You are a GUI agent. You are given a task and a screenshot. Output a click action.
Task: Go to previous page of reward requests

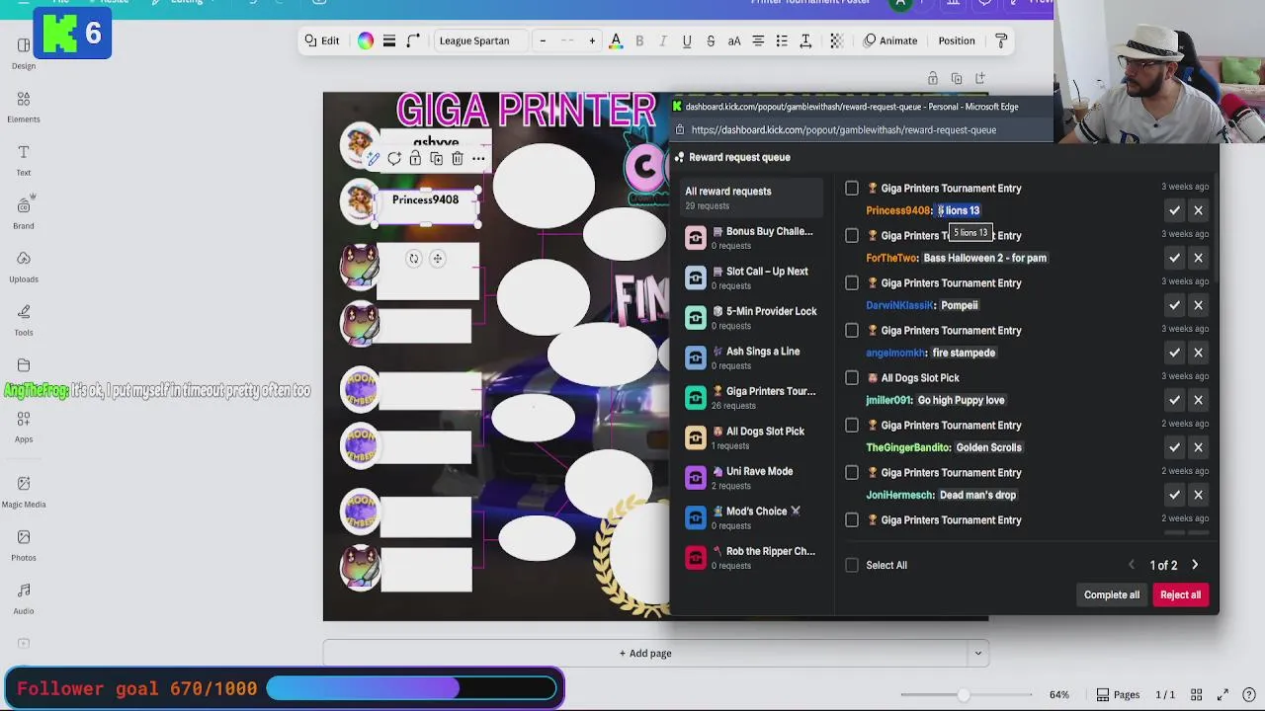(1132, 565)
